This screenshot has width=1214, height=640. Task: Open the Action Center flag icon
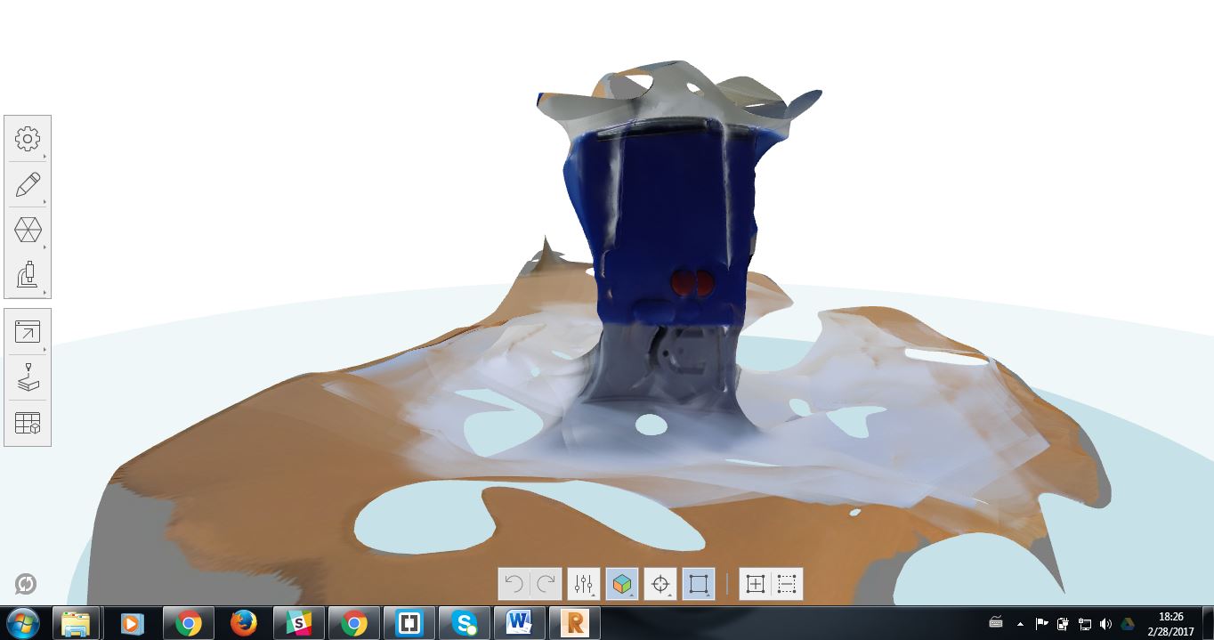(1041, 623)
